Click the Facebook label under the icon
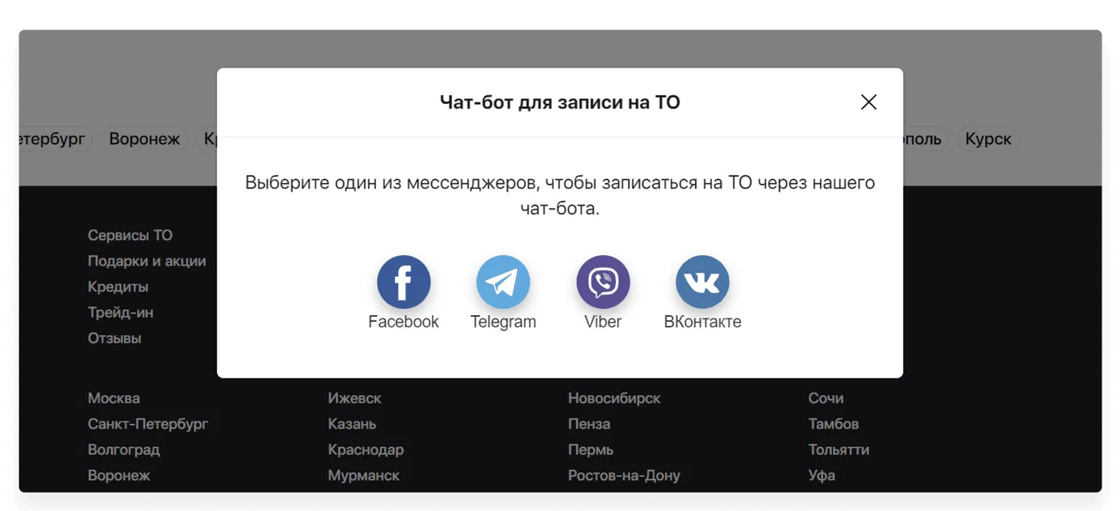The width and height of the screenshot is (1120, 511). [404, 321]
